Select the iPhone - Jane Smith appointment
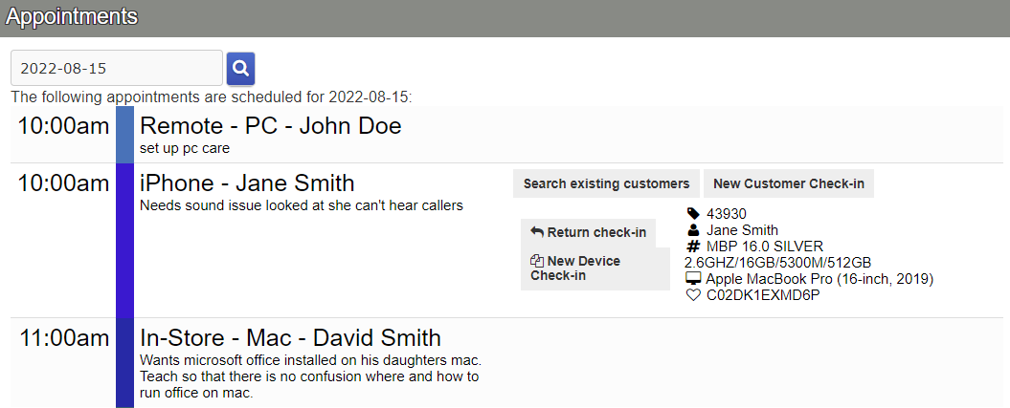The height and width of the screenshot is (408, 1010). [x=247, y=183]
